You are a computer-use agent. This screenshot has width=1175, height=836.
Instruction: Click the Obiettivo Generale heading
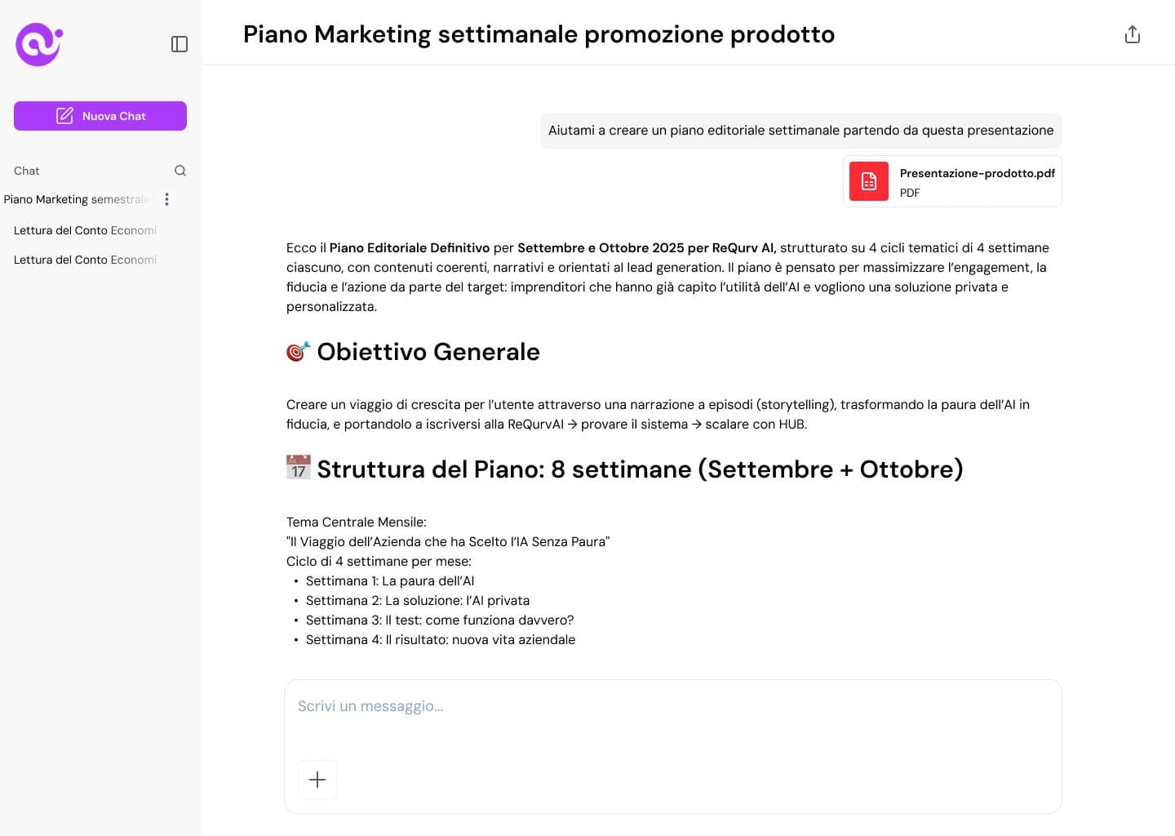click(x=428, y=352)
